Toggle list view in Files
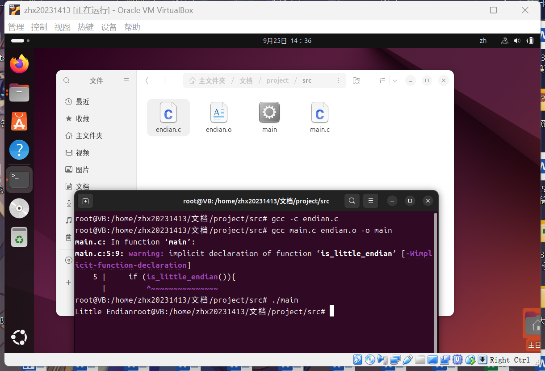 coord(382,80)
